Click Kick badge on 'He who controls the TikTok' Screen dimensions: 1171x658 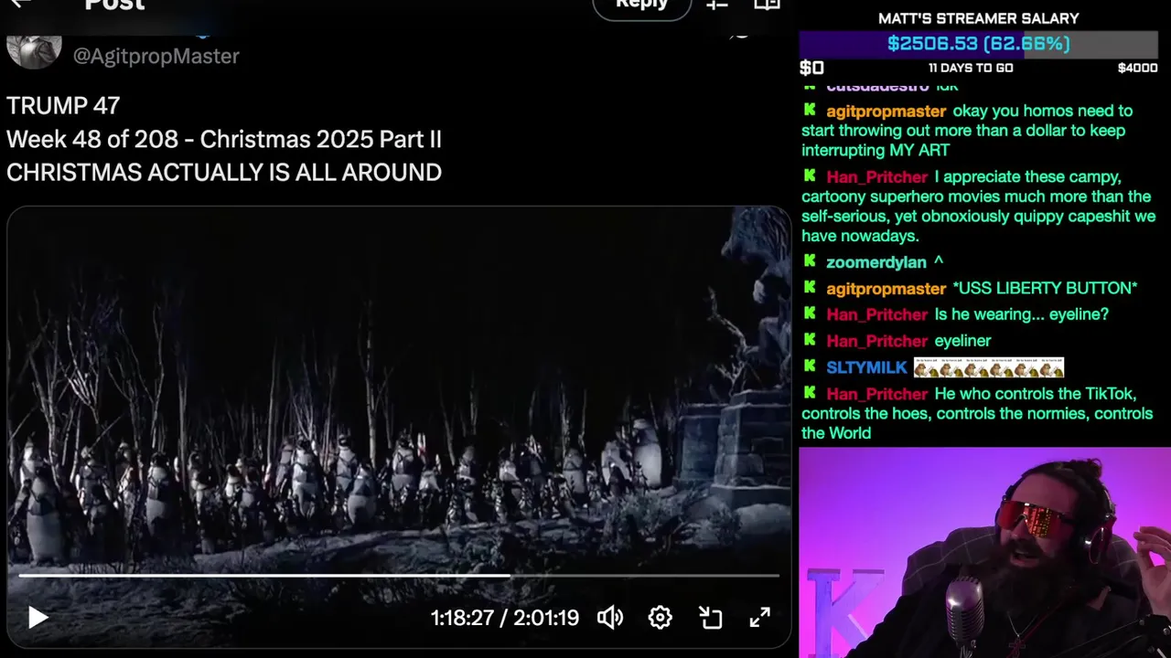pos(810,393)
